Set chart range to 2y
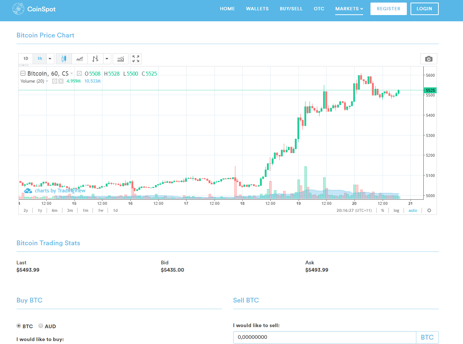This screenshot has height=344, width=463. click(x=26, y=210)
